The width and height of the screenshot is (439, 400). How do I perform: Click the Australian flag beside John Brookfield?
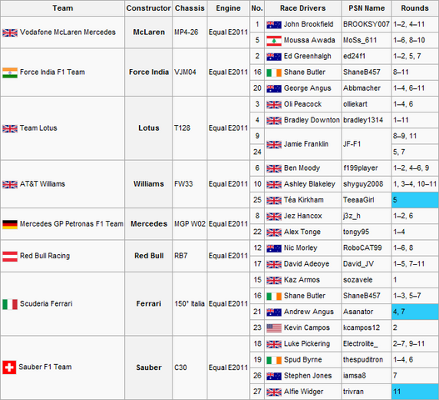pos(274,25)
